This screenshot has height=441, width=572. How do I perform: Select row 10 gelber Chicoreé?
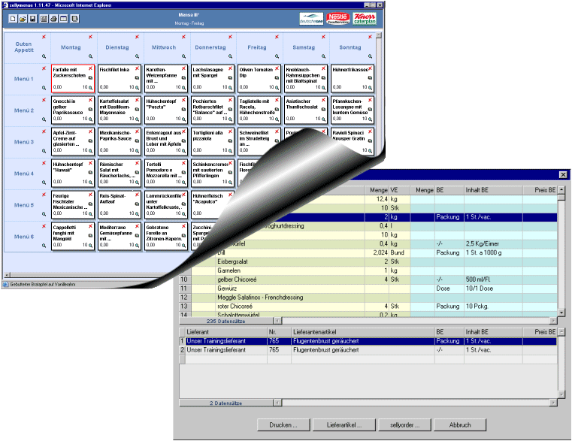[368, 279]
